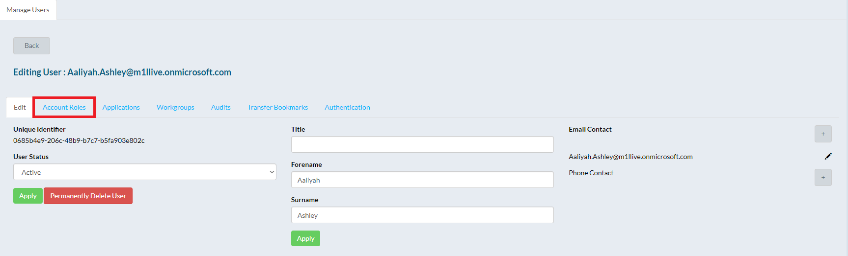Open the Authentication tab
This screenshot has height=256, width=848.
[347, 107]
